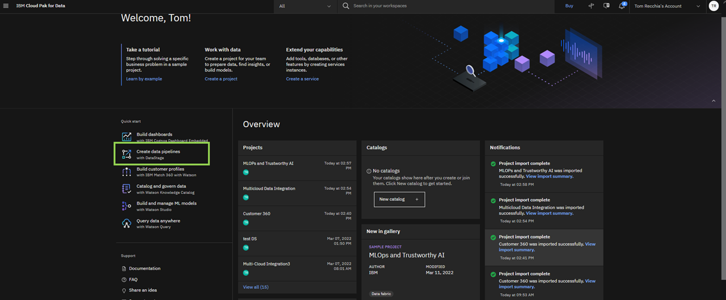Click TR avatar under test DS project
726x300 pixels.
pyautogui.click(x=246, y=247)
